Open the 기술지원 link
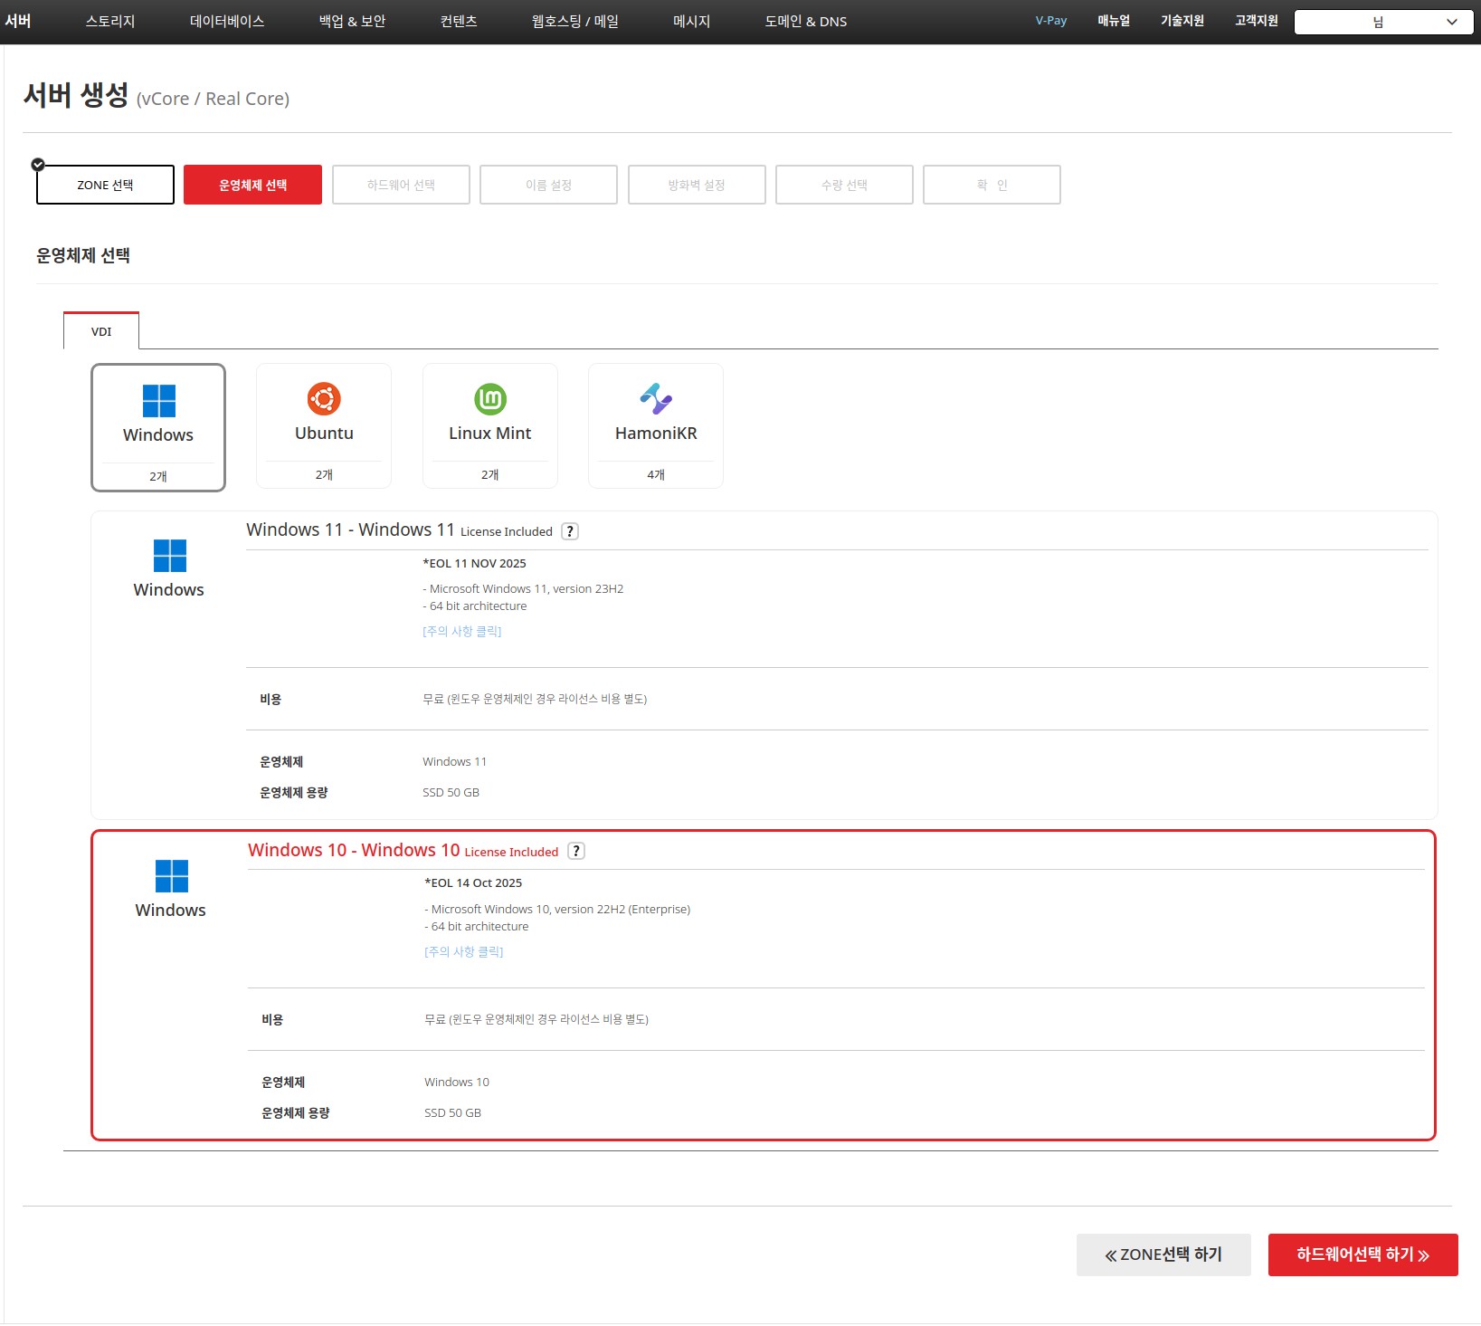Image resolution: width=1481 pixels, height=1326 pixels. 1182,20
